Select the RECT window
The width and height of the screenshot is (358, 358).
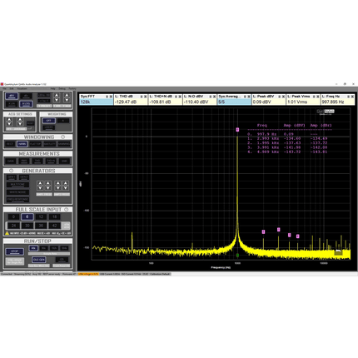10,144
